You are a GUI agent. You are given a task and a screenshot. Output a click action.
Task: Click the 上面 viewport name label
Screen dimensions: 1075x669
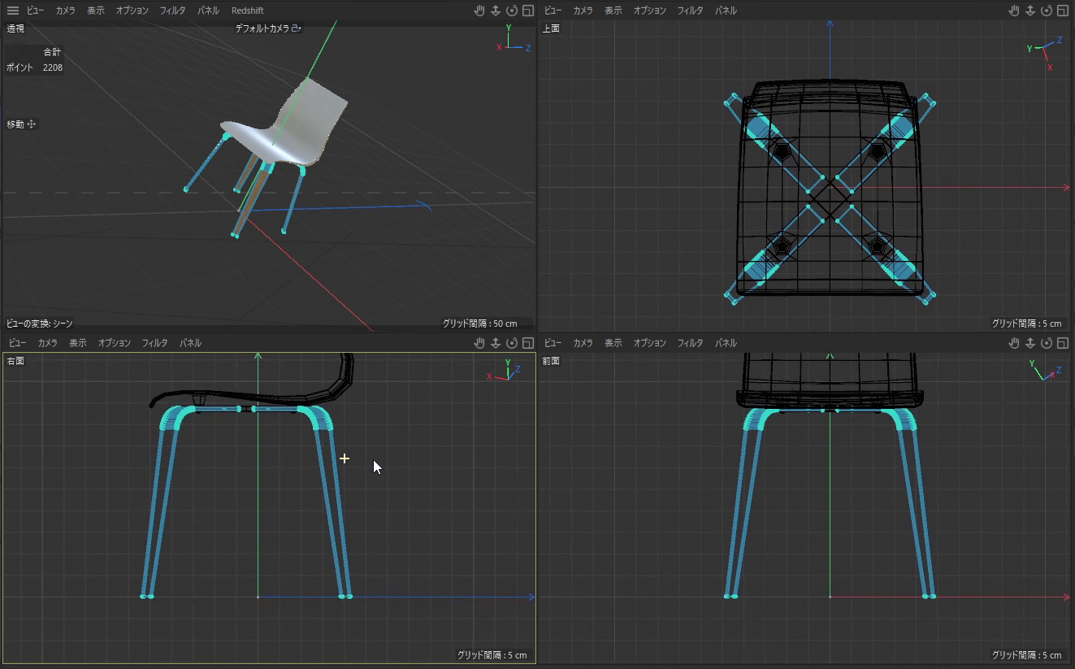(551, 28)
